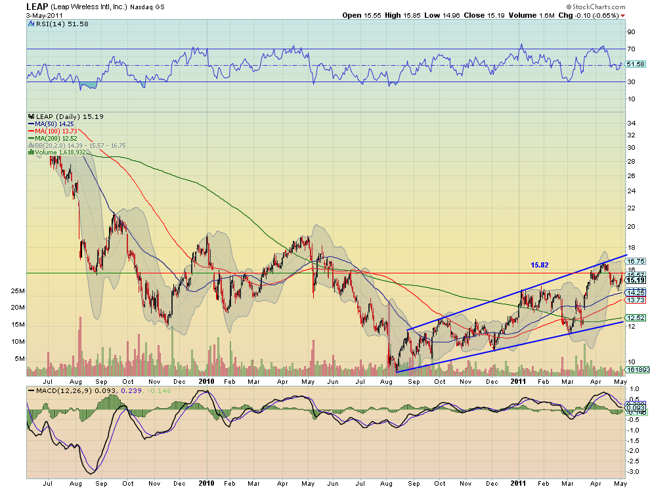Screen dimensions: 650x489
Task: Click the MA(200) 12.52 legend text
Action: coord(56,138)
